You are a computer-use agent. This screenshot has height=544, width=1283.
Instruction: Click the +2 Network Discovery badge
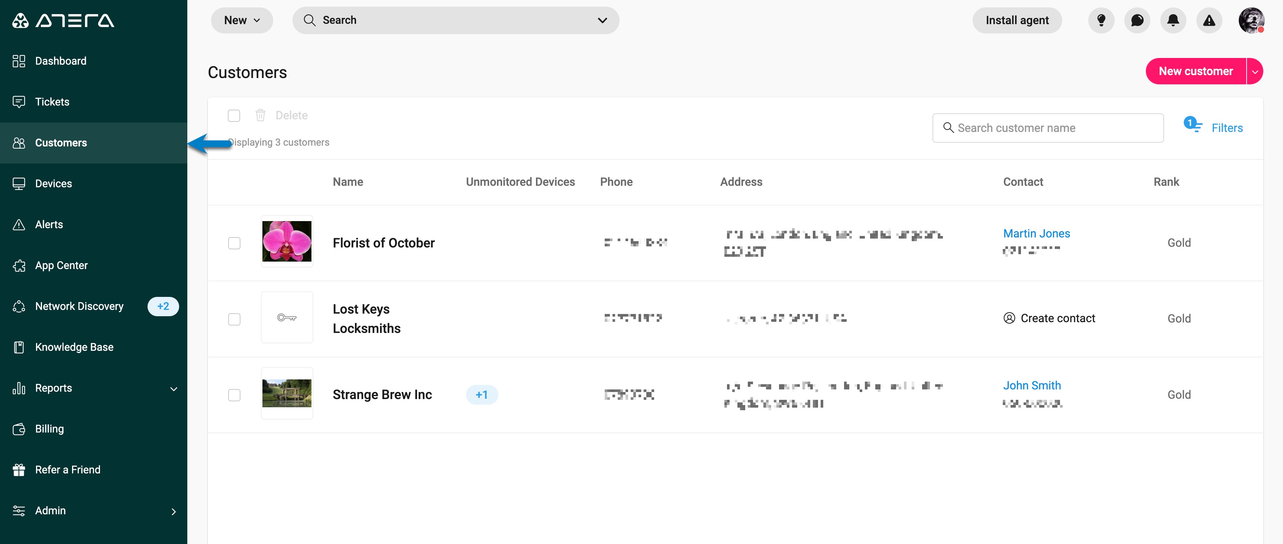163,307
